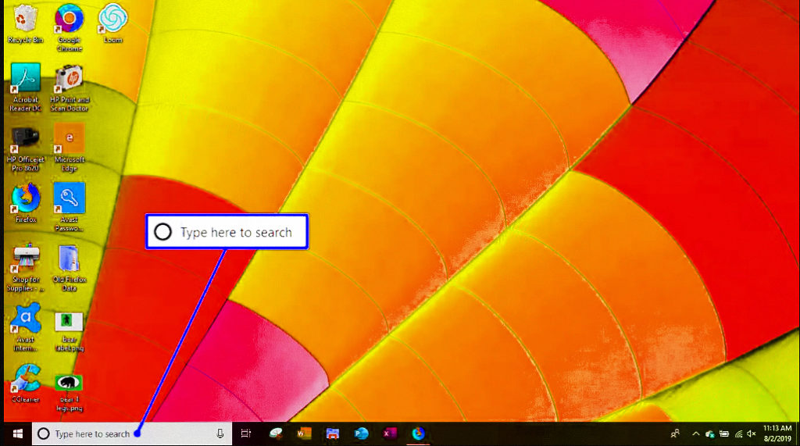The width and height of the screenshot is (800, 446).
Task: Select the Microsoft Edge desktop shortcut
Action: pyautogui.click(x=70, y=148)
